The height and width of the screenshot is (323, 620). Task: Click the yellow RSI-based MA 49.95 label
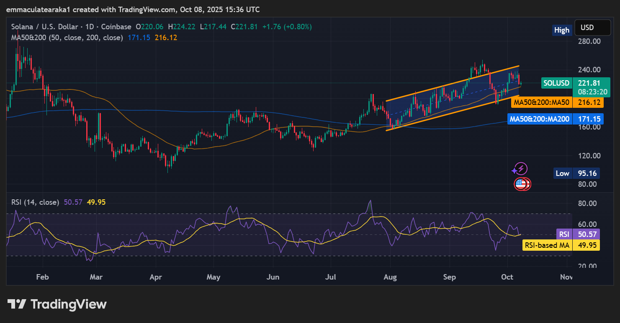coord(561,245)
